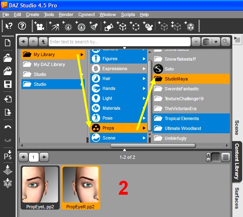Open the Edit menu

(17, 14)
